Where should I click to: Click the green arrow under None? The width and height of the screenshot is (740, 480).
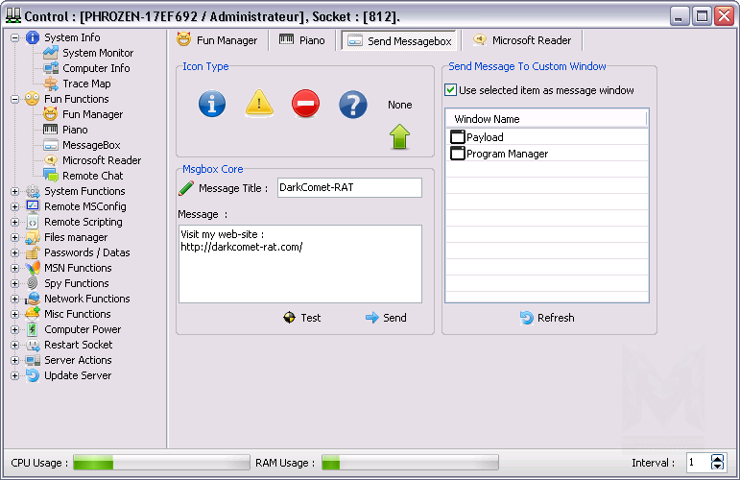[399, 137]
